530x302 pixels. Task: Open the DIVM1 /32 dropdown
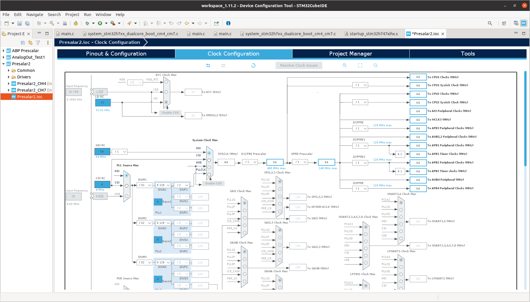click(144, 185)
